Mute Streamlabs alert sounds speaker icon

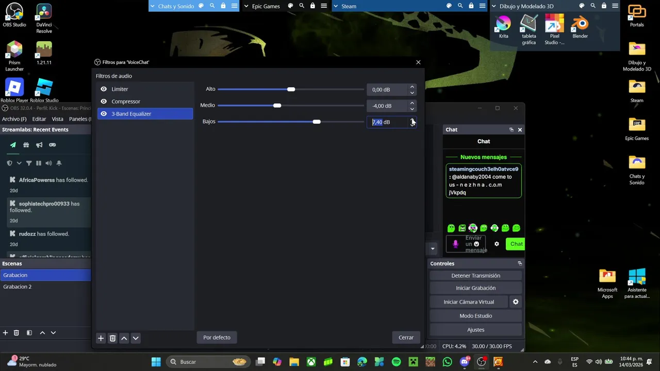point(48,163)
